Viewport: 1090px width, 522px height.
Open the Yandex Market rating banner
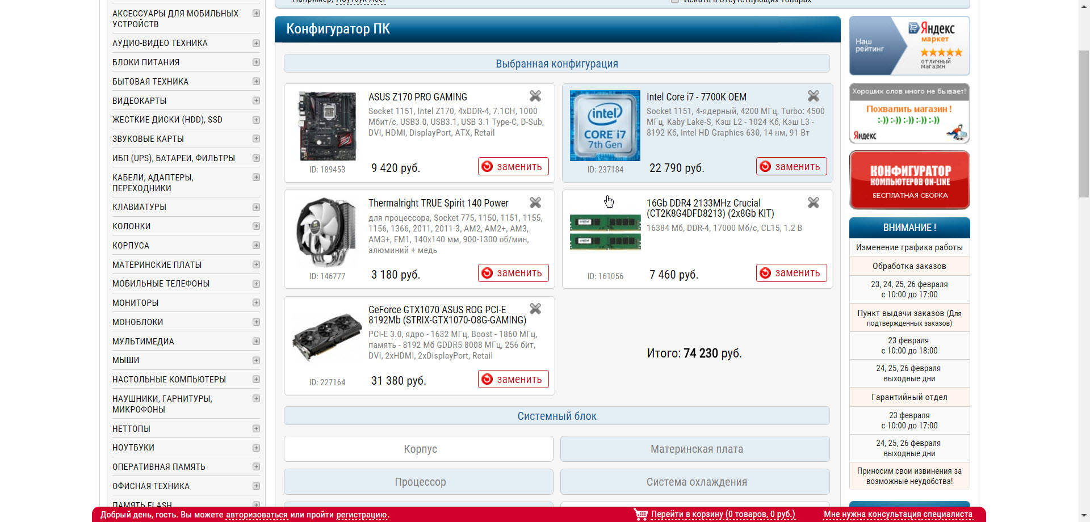pyautogui.click(x=909, y=45)
